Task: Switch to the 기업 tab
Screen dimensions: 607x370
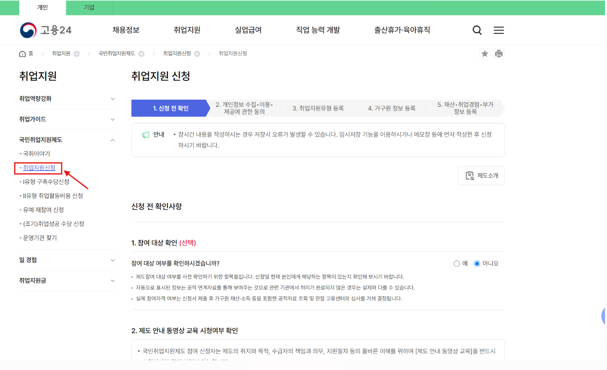Action: (89, 7)
